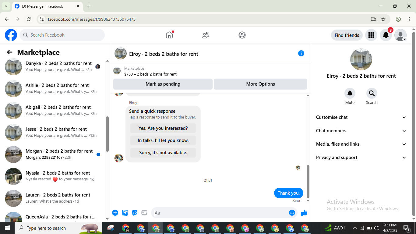
Task: Open Chrome three-dot menu
Action: 409,19
